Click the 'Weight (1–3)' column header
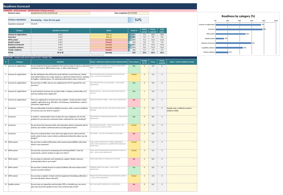Image resolution: width=283 pixels, height=195 pixels. 145,62
